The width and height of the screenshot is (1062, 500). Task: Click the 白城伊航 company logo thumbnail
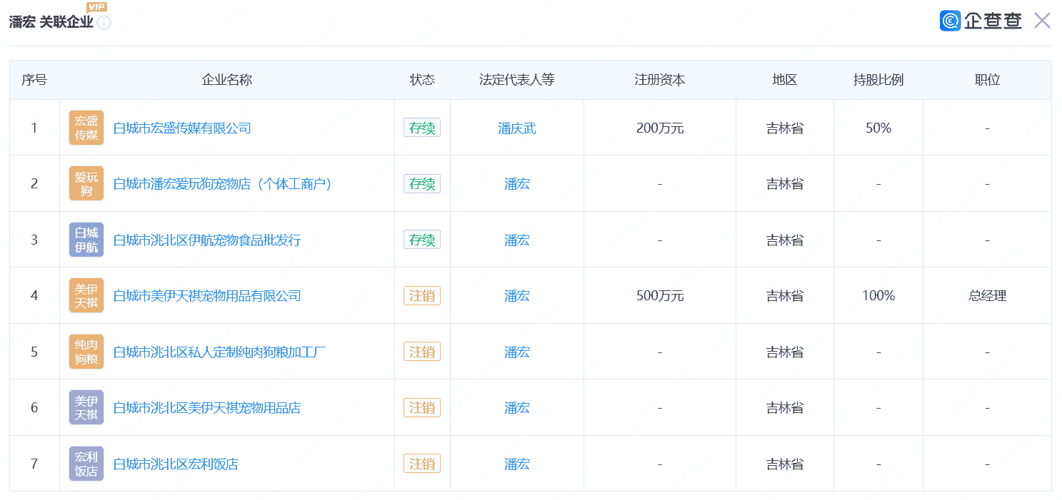[86, 240]
